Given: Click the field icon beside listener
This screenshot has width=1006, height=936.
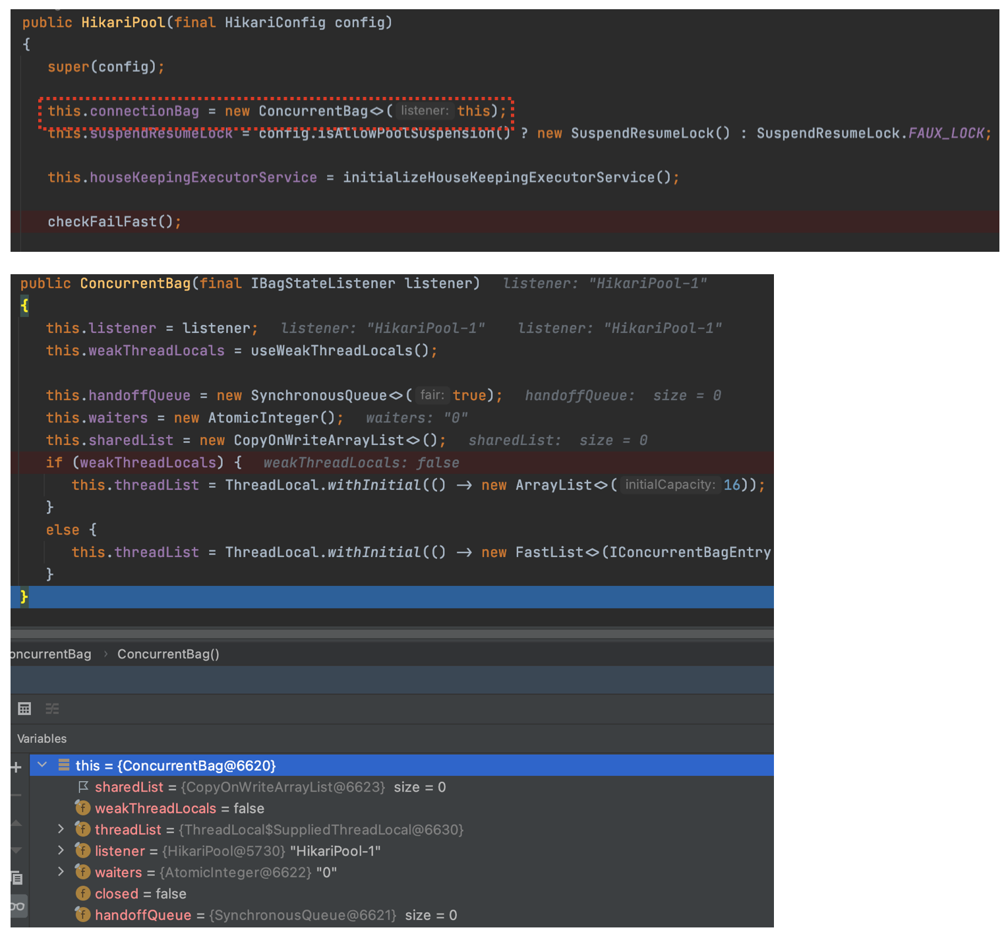Looking at the screenshot, I should pyautogui.click(x=82, y=850).
